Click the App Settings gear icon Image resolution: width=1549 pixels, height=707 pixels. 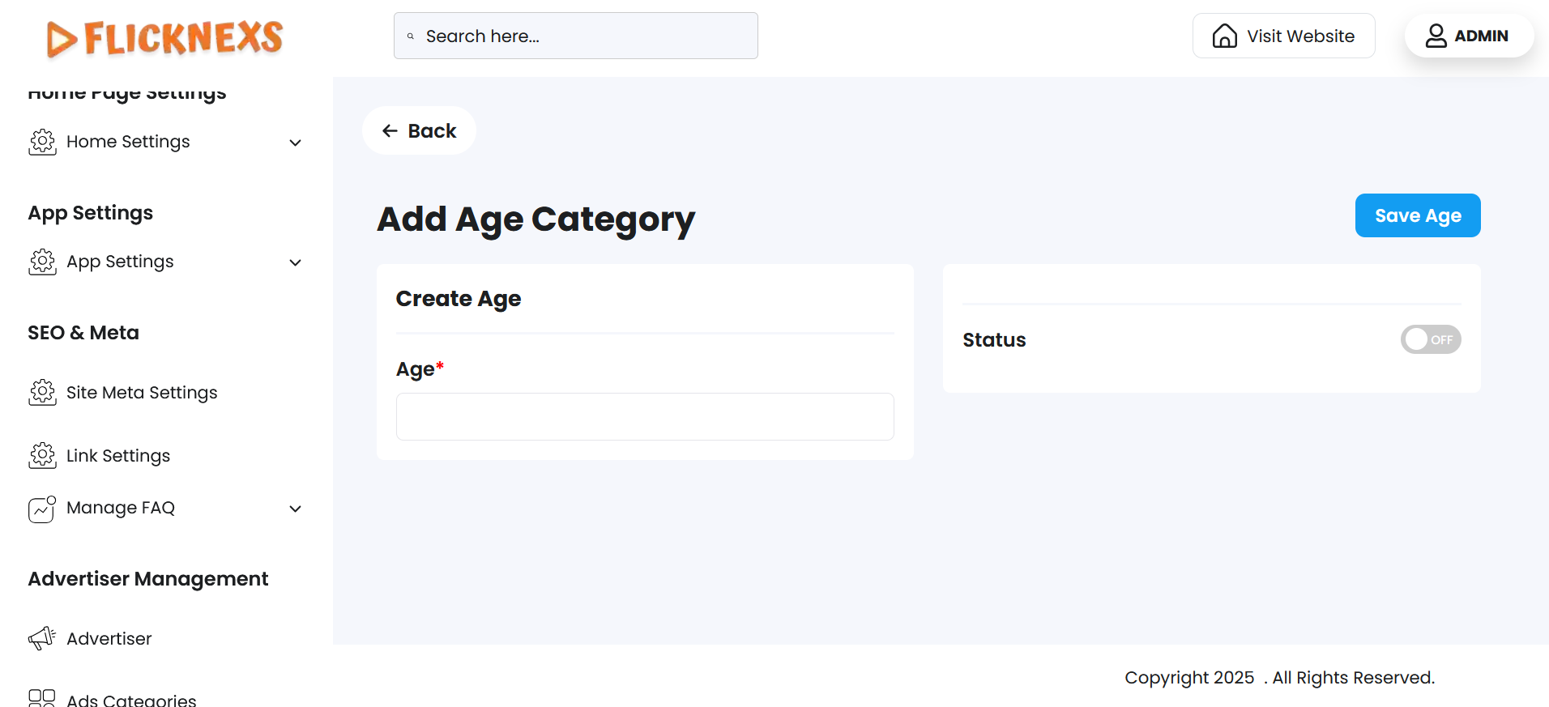point(42,262)
